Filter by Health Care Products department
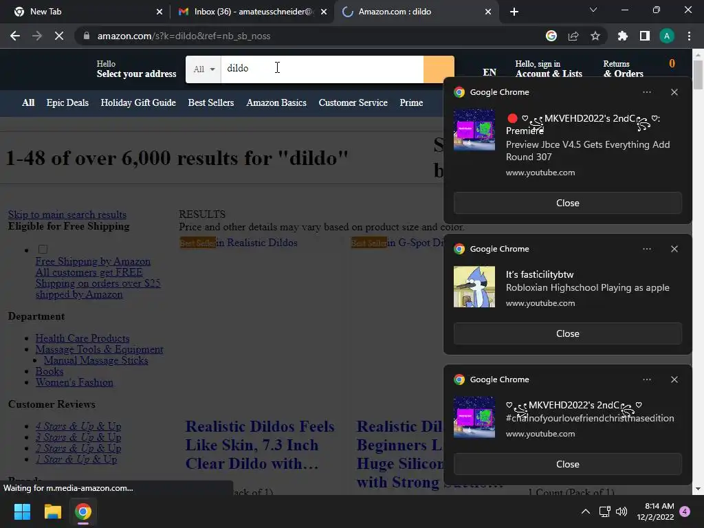The height and width of the screenshot is (528, 704). 82,338
